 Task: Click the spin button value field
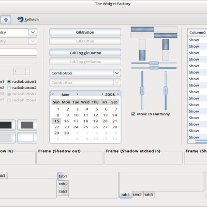pos(19,71)
